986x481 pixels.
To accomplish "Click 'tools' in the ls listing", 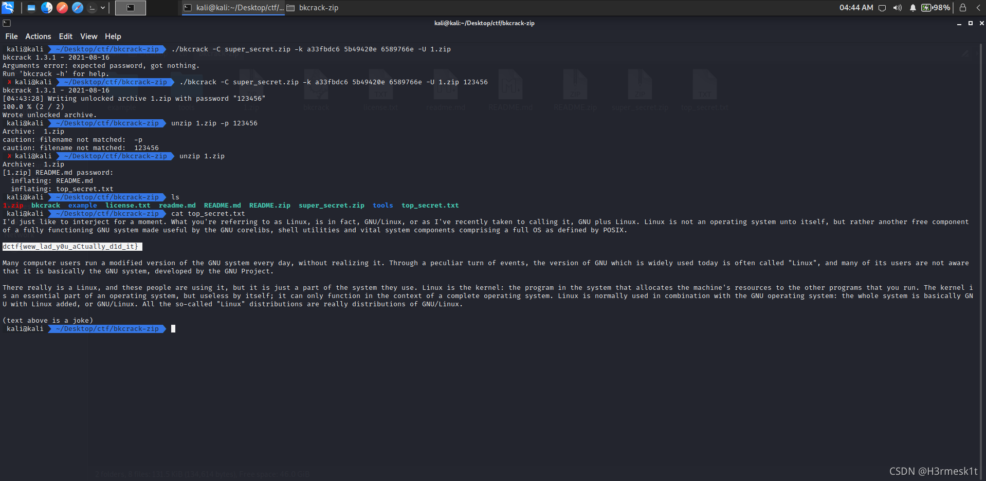I will click(x=383, y=206).
